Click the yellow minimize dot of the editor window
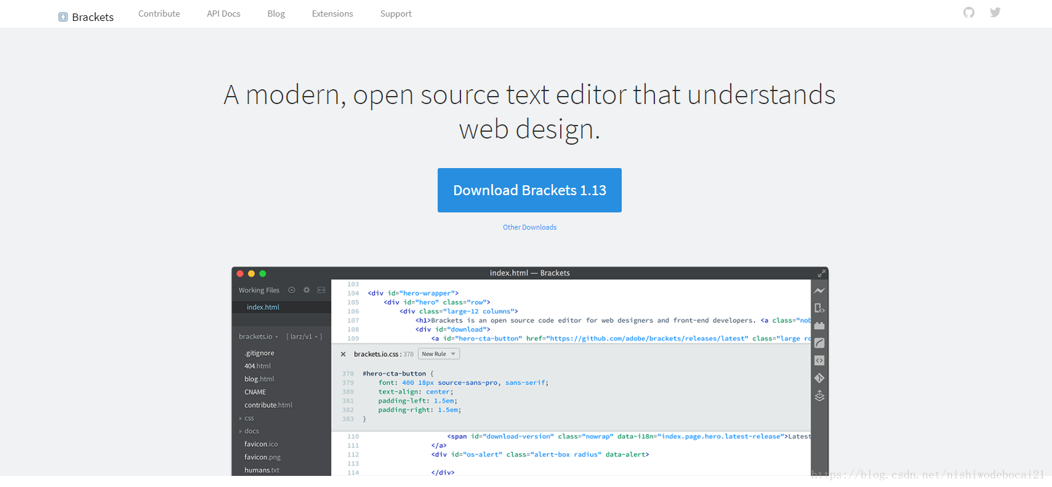1052x487 pixels. point(251,273)
